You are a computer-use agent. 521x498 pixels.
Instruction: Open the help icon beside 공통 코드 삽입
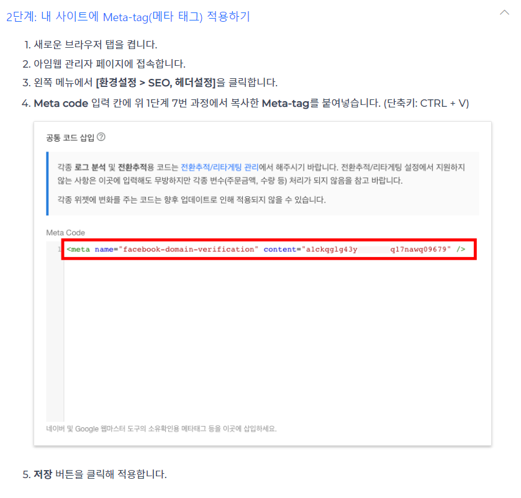click(101, 137)
